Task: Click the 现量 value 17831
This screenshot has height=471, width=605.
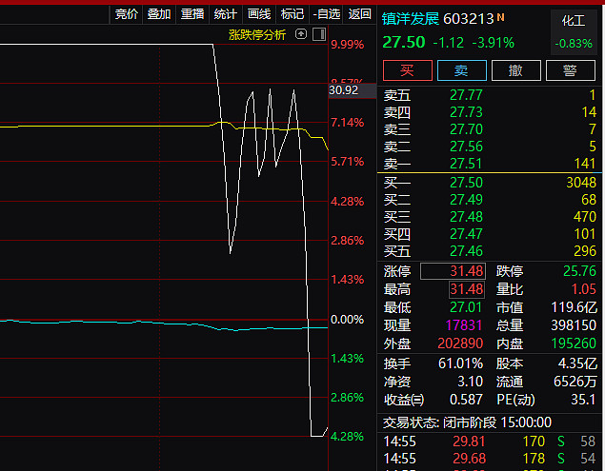Action: [464, 325]
